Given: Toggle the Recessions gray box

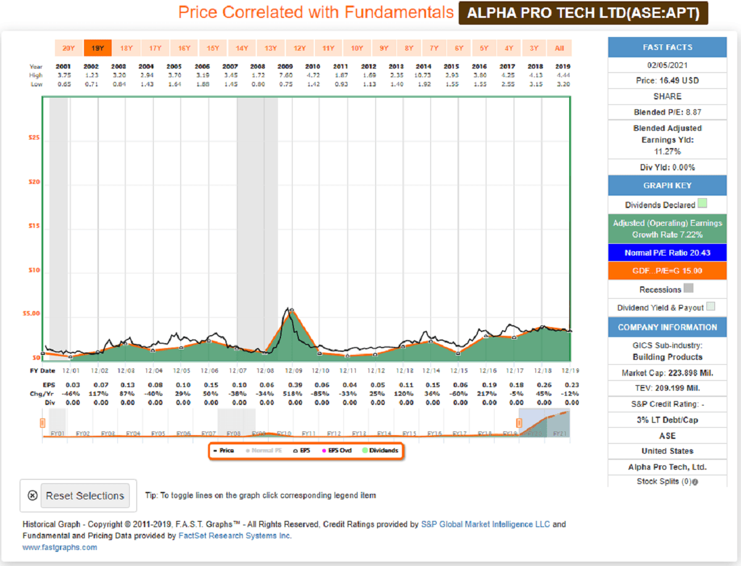Looking at the screenshot, I should coord(689,289).
